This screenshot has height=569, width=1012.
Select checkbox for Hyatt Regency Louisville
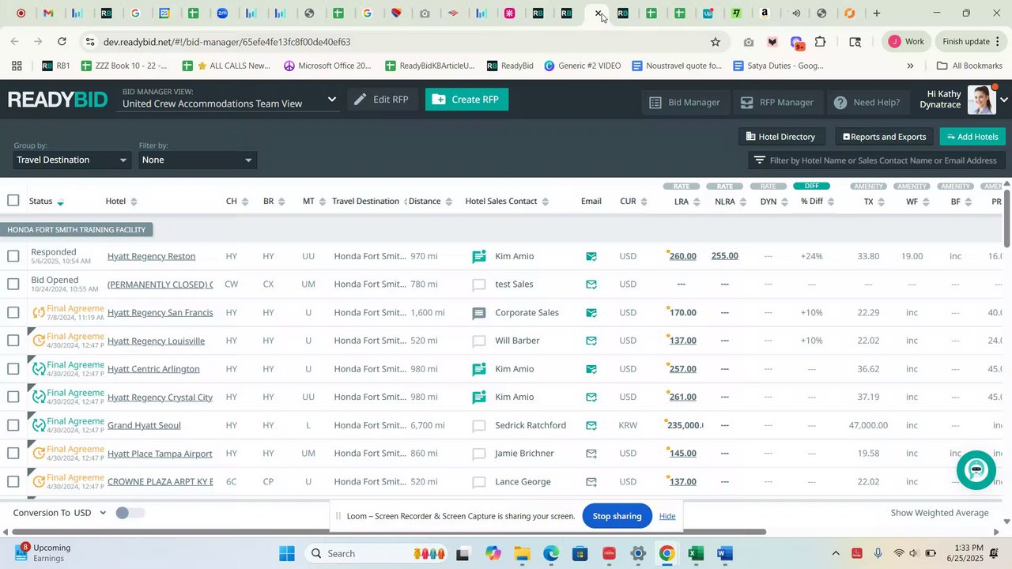pos(13,341)
